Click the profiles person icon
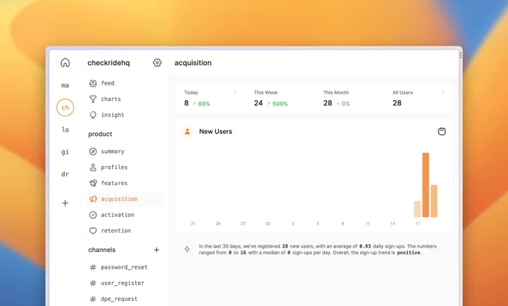The width and height of the screenshot is (508, 306). point(93,168)
